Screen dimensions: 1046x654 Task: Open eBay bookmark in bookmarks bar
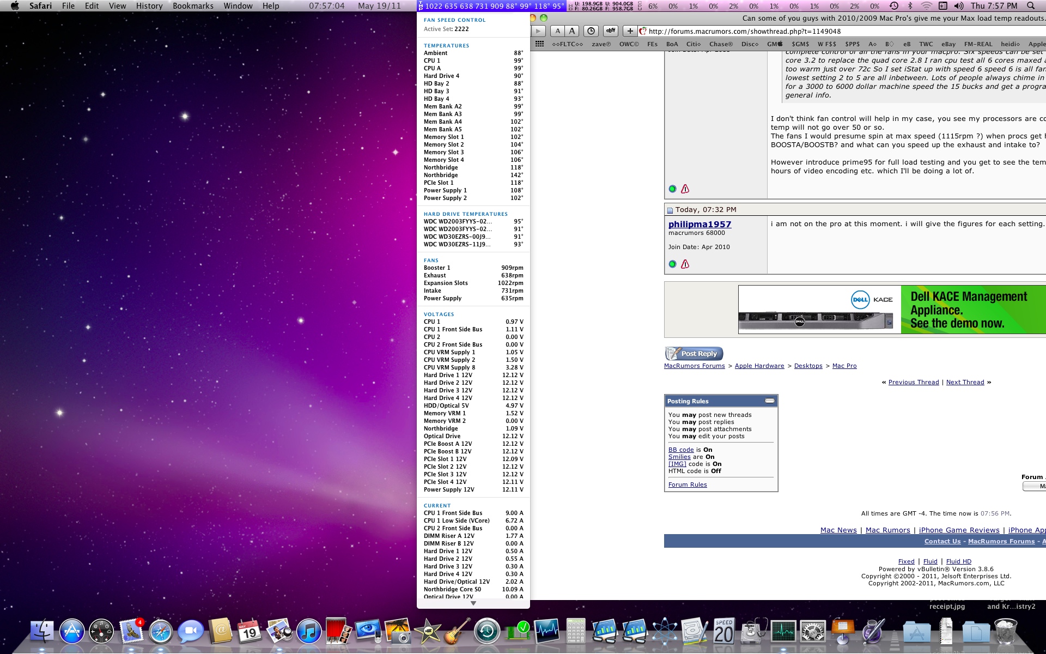[948, 44]
